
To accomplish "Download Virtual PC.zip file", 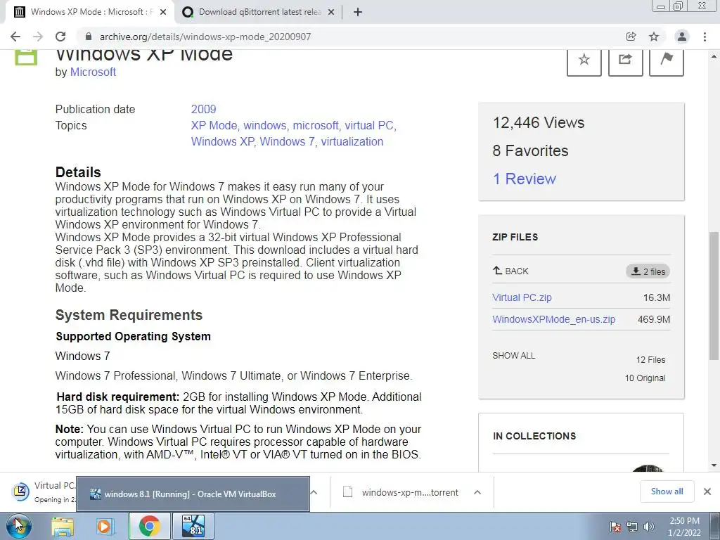I will [x=522, y=297].
